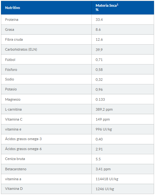Click the Vitamina C row label
Image resolution: width=155 pixels, height=195 pixels.
pyautogui.click(x=14, y=119)
